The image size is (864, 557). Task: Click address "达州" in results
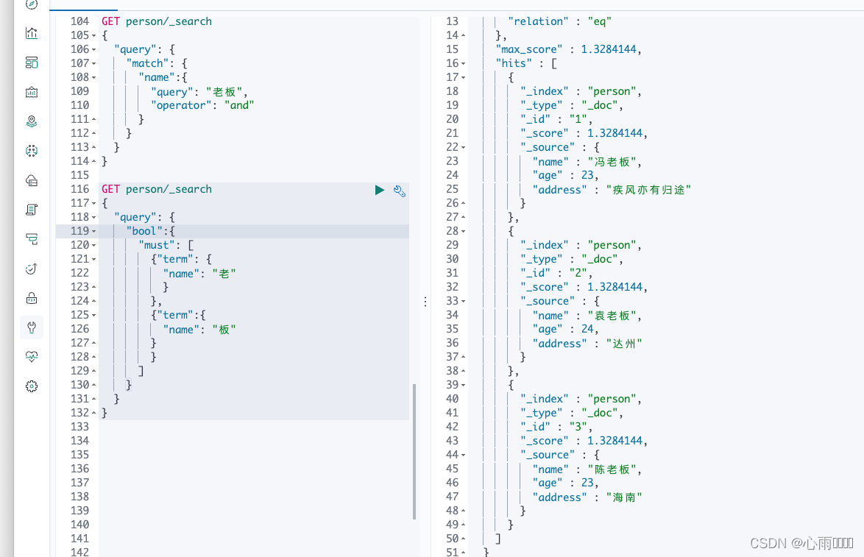[624, 343]
